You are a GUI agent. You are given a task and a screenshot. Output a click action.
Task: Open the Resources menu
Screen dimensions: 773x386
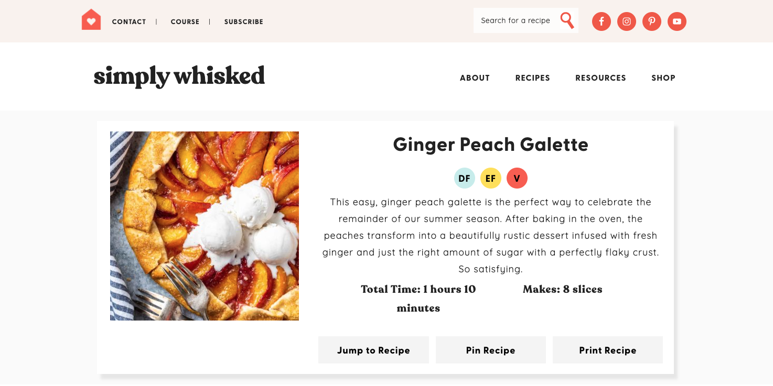(x=600, y=78)
